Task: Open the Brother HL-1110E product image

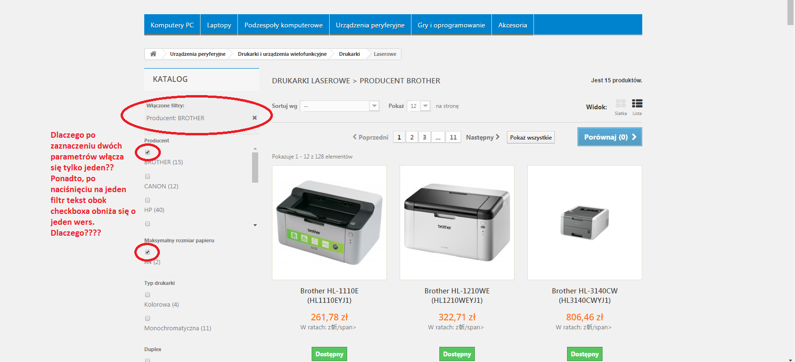Action: pyautogui.click(x=329, y=222)
